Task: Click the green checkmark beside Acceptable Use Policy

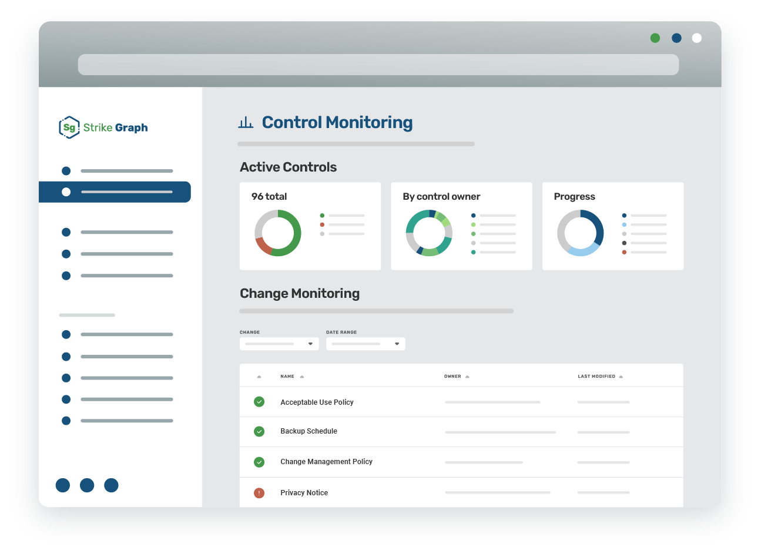Action: click(x=259, y=401)
